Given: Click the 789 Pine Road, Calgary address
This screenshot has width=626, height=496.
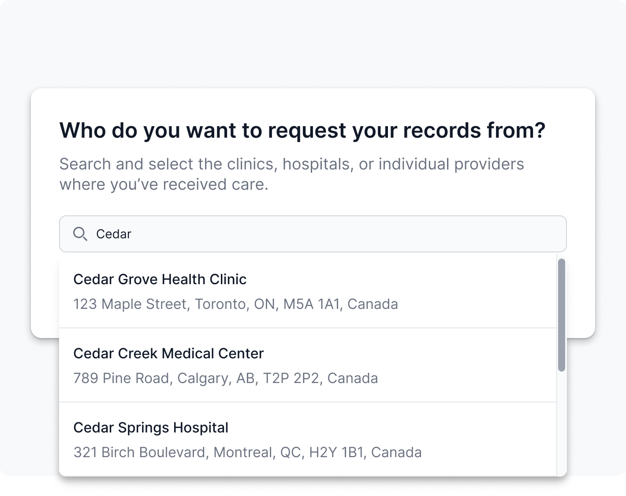Looking at the screenshot, I should coord(225,378).
